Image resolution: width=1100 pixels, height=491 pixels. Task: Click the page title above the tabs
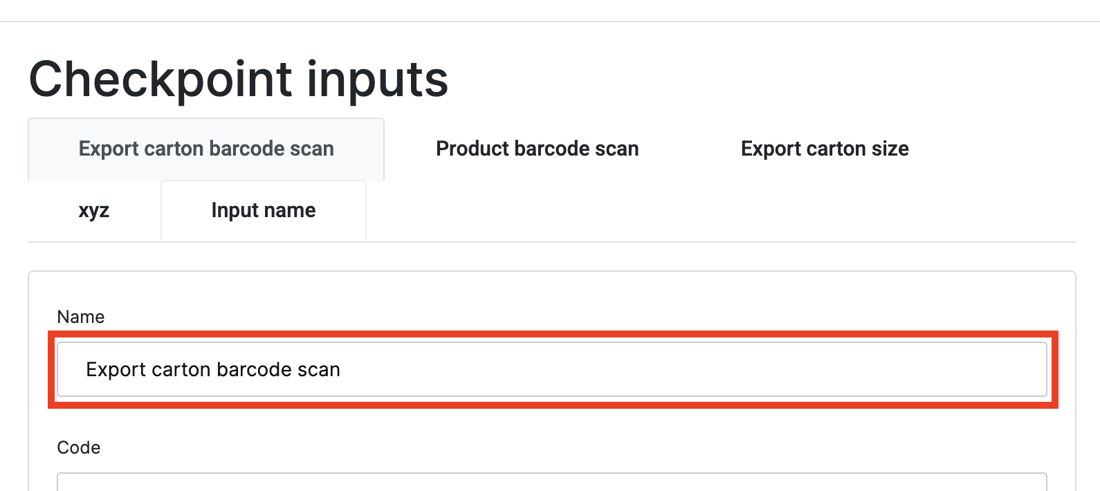(239, 79)
